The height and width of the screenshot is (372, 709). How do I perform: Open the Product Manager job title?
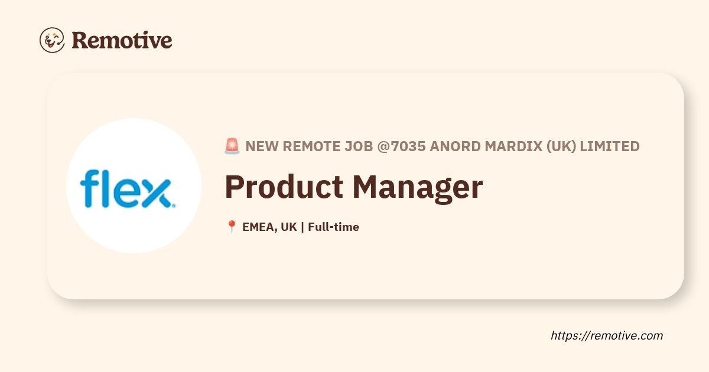point(353,187)
